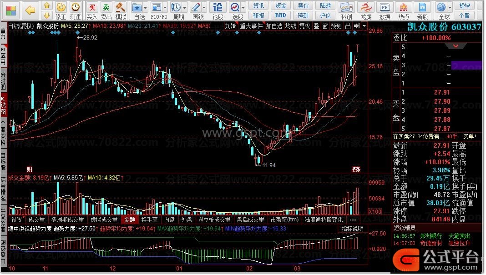Expand the 自选 dropdown arrow

[x=146, y=7]
